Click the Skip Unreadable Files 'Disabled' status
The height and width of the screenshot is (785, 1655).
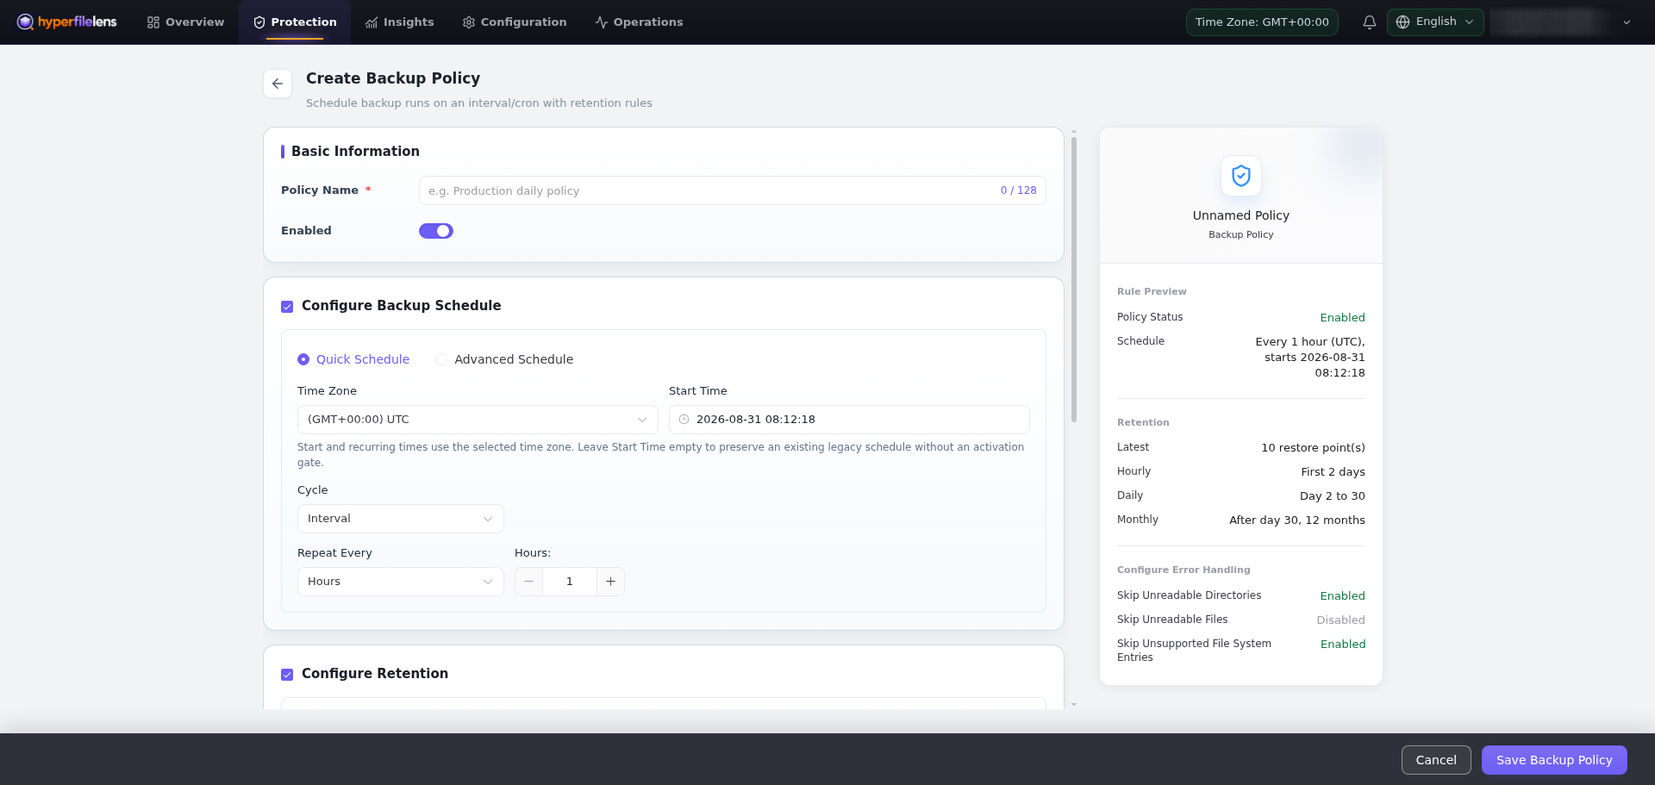(x=1340, y=620)
